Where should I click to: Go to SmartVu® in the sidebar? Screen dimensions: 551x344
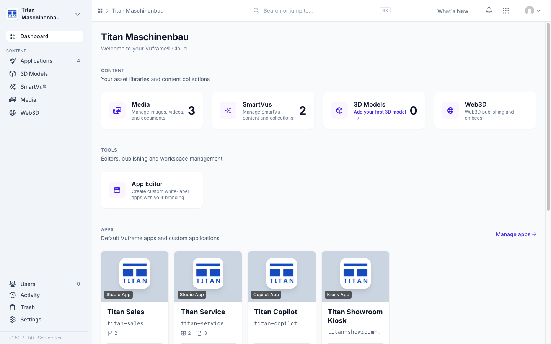point(44,87)
